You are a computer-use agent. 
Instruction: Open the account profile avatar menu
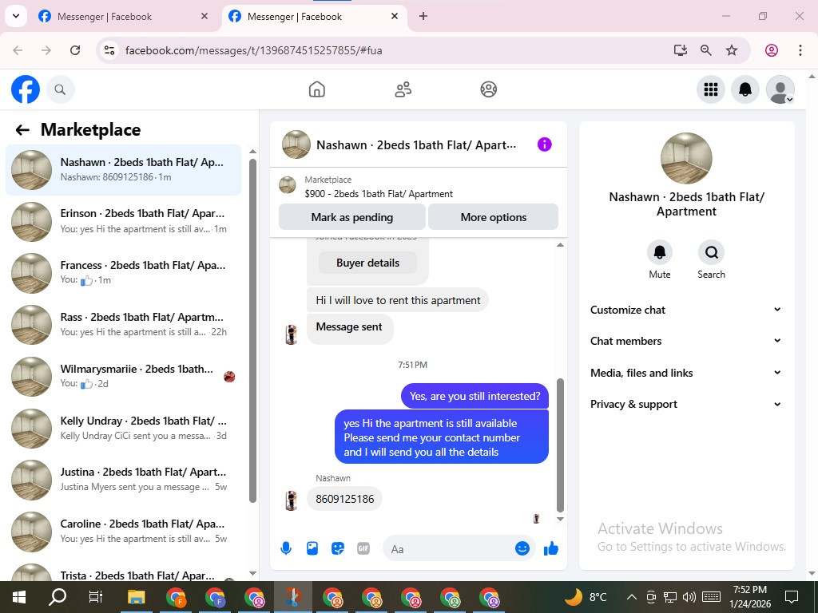tap(780, 89)
